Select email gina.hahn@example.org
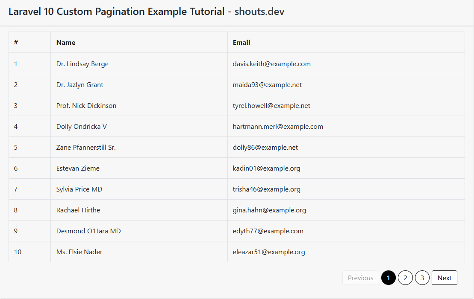Screen dimensions: 474x299 269,210
